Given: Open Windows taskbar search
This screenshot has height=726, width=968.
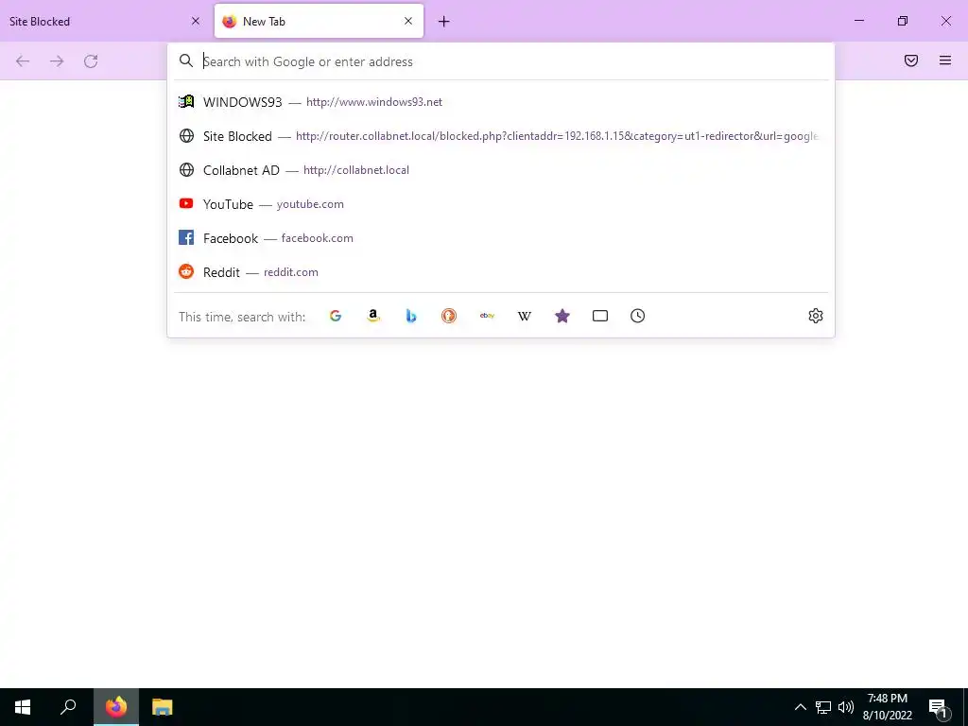Looking at the screenshot, I should coord(68,707).
